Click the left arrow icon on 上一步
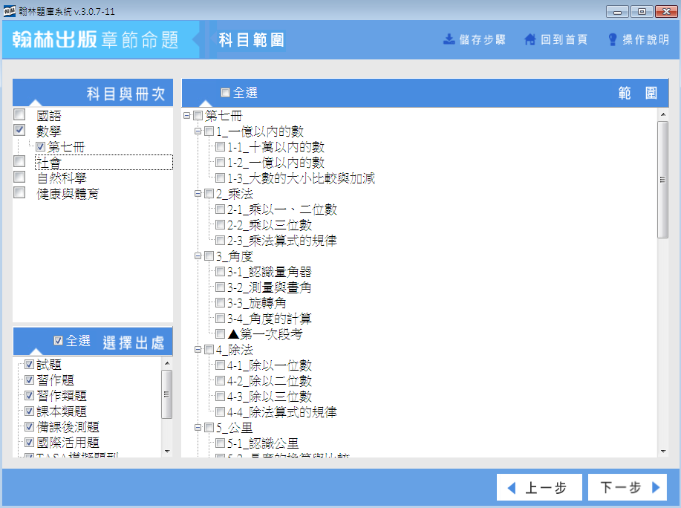This screenshot has width=681, height=508. [511, 488]
